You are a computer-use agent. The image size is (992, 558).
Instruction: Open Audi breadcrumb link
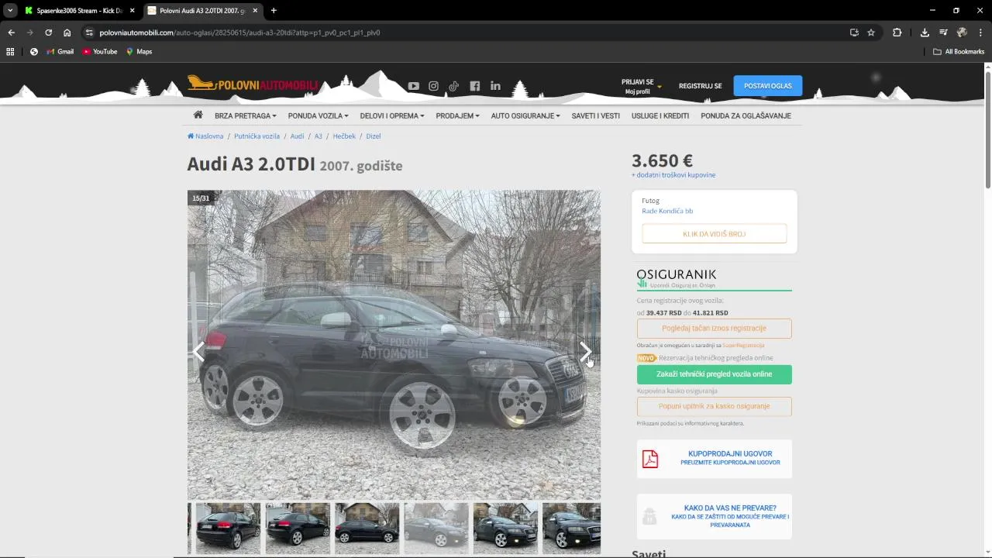[297, 136]
